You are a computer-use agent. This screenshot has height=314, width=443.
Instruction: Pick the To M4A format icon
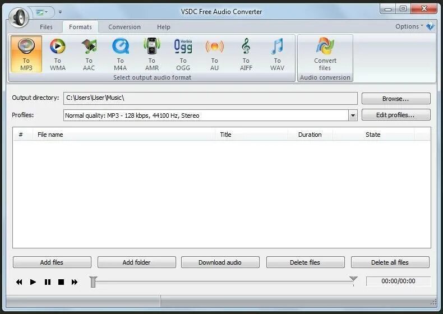pyautogui.click(x=121, y=54)
